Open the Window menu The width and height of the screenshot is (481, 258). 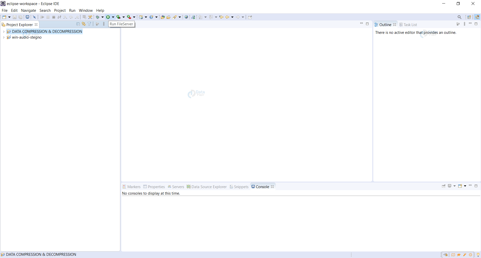click(86, 11)
